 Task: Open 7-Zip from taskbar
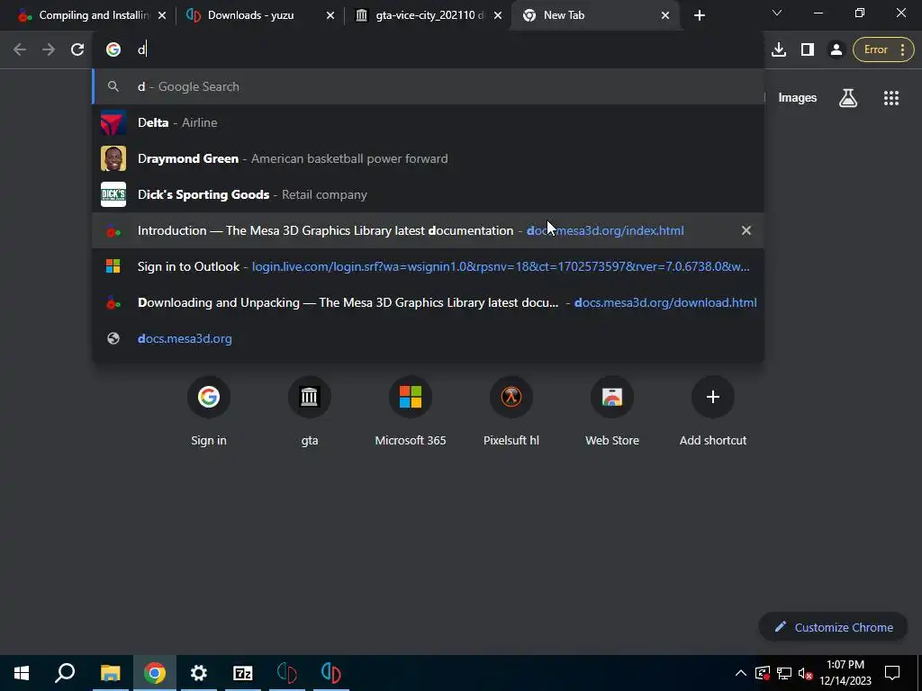(243, 673)
